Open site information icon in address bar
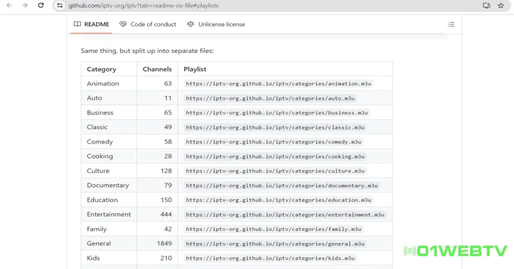514x269 pixels. [60, 6]
